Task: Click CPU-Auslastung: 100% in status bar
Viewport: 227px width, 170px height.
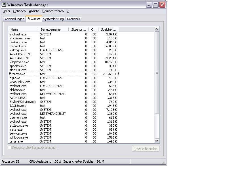Action: pos(45,161)
